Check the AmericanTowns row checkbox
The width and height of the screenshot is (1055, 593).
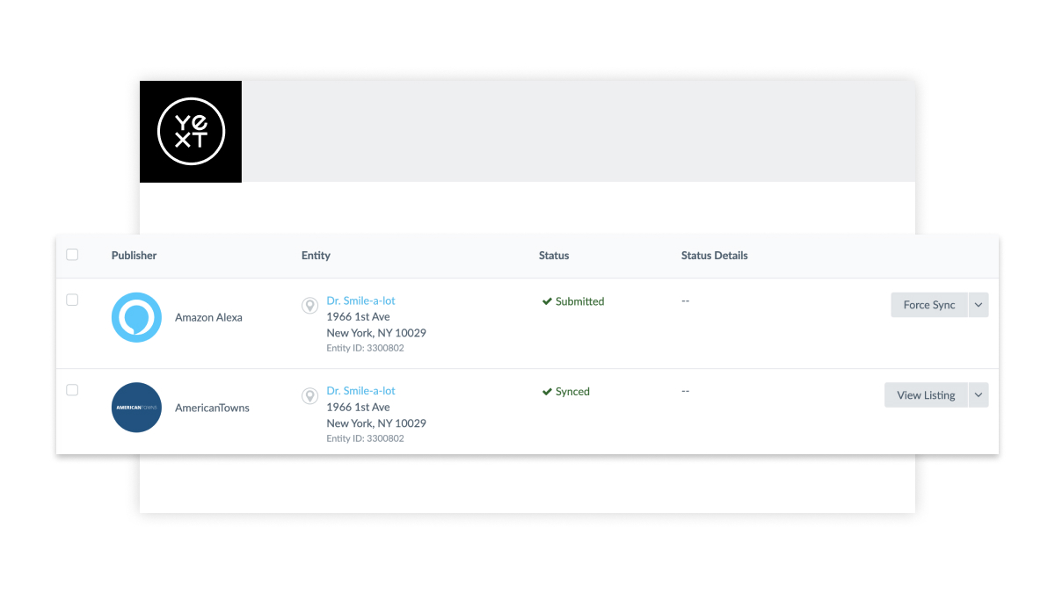coord(72,390)
